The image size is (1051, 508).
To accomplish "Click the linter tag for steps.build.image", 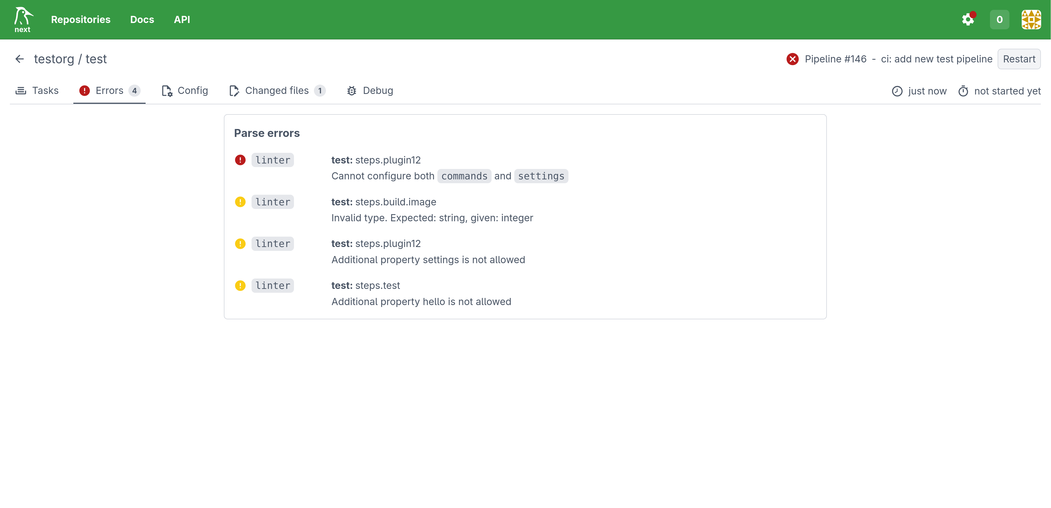I will pos(273,202).
